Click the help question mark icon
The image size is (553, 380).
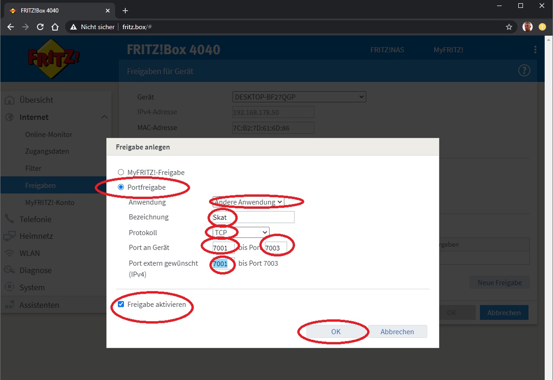(524, 71)
